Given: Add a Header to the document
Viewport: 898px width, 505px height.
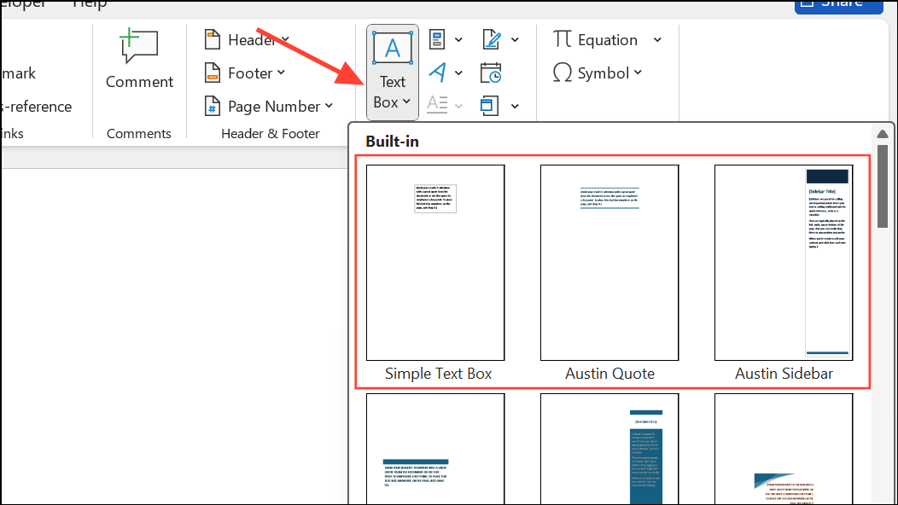Looking at the screenshot, I should [x=245, y=39].
